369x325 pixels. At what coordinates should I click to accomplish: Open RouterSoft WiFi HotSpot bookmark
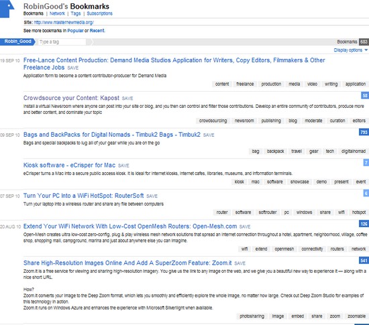click(x=84, y=196)
